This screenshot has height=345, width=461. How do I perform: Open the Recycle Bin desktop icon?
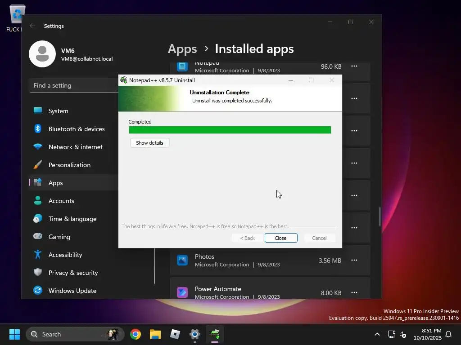(x=17, y=18)
